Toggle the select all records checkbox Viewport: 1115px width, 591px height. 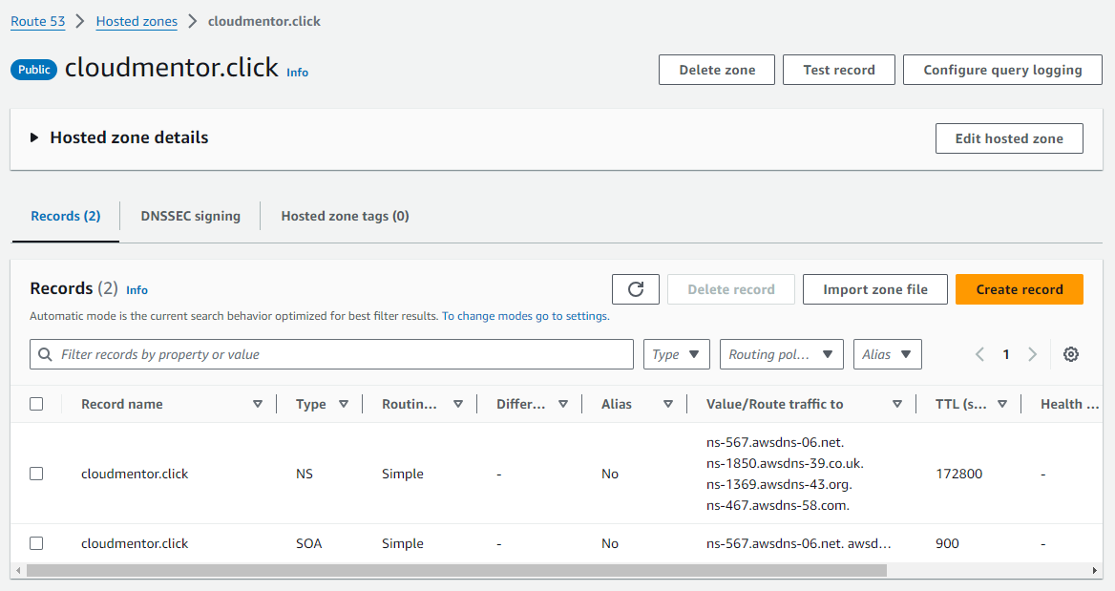point(36,404)
